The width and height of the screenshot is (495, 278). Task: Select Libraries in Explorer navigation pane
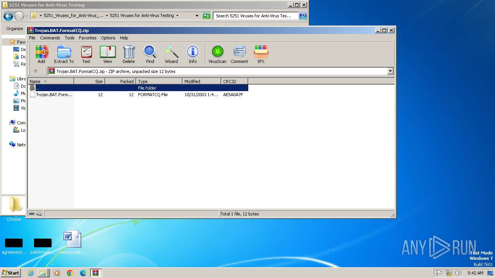[17, 79]
